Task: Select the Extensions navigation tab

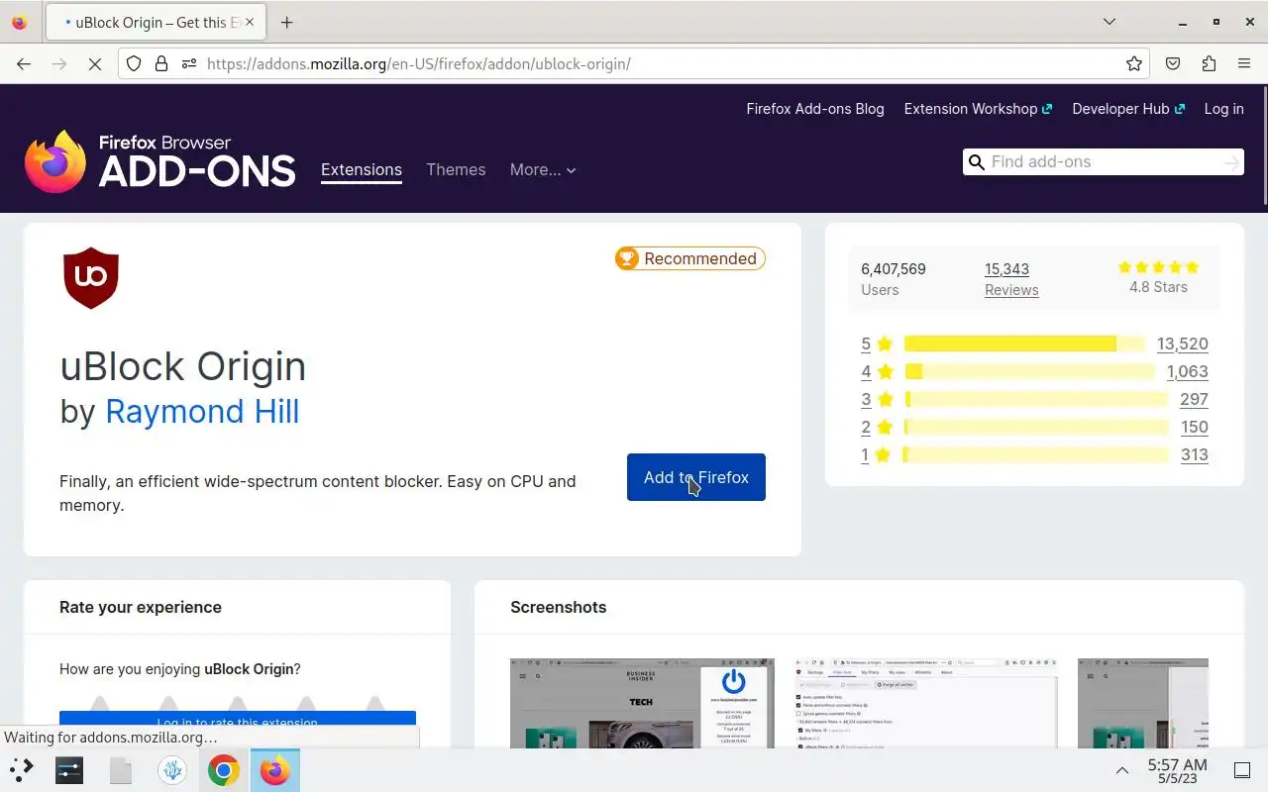Action: point(362,170)
